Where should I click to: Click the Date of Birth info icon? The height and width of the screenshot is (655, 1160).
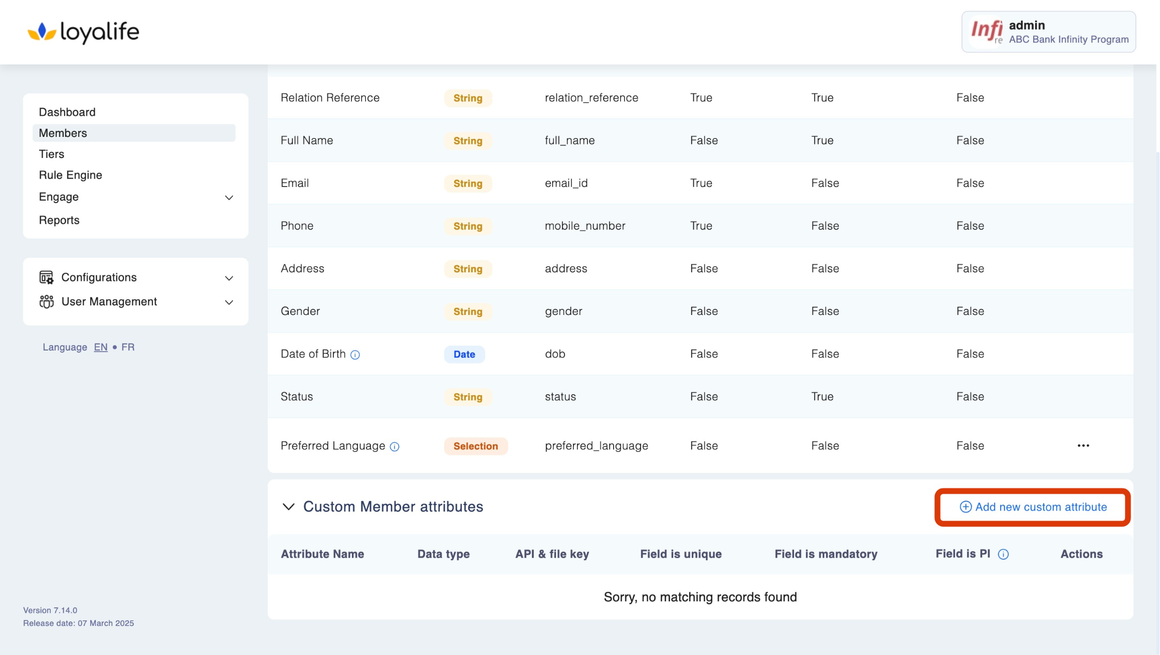355,355
